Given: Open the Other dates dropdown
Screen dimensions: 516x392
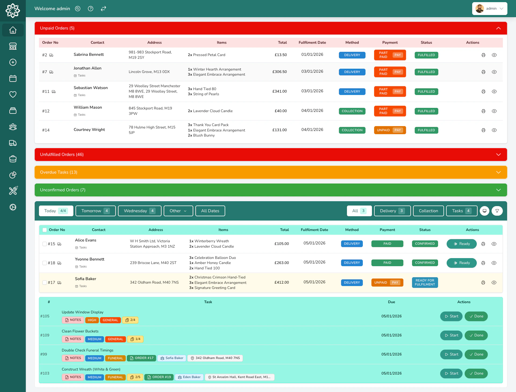Looking at the screenshot, I should [x=178, y=211].
